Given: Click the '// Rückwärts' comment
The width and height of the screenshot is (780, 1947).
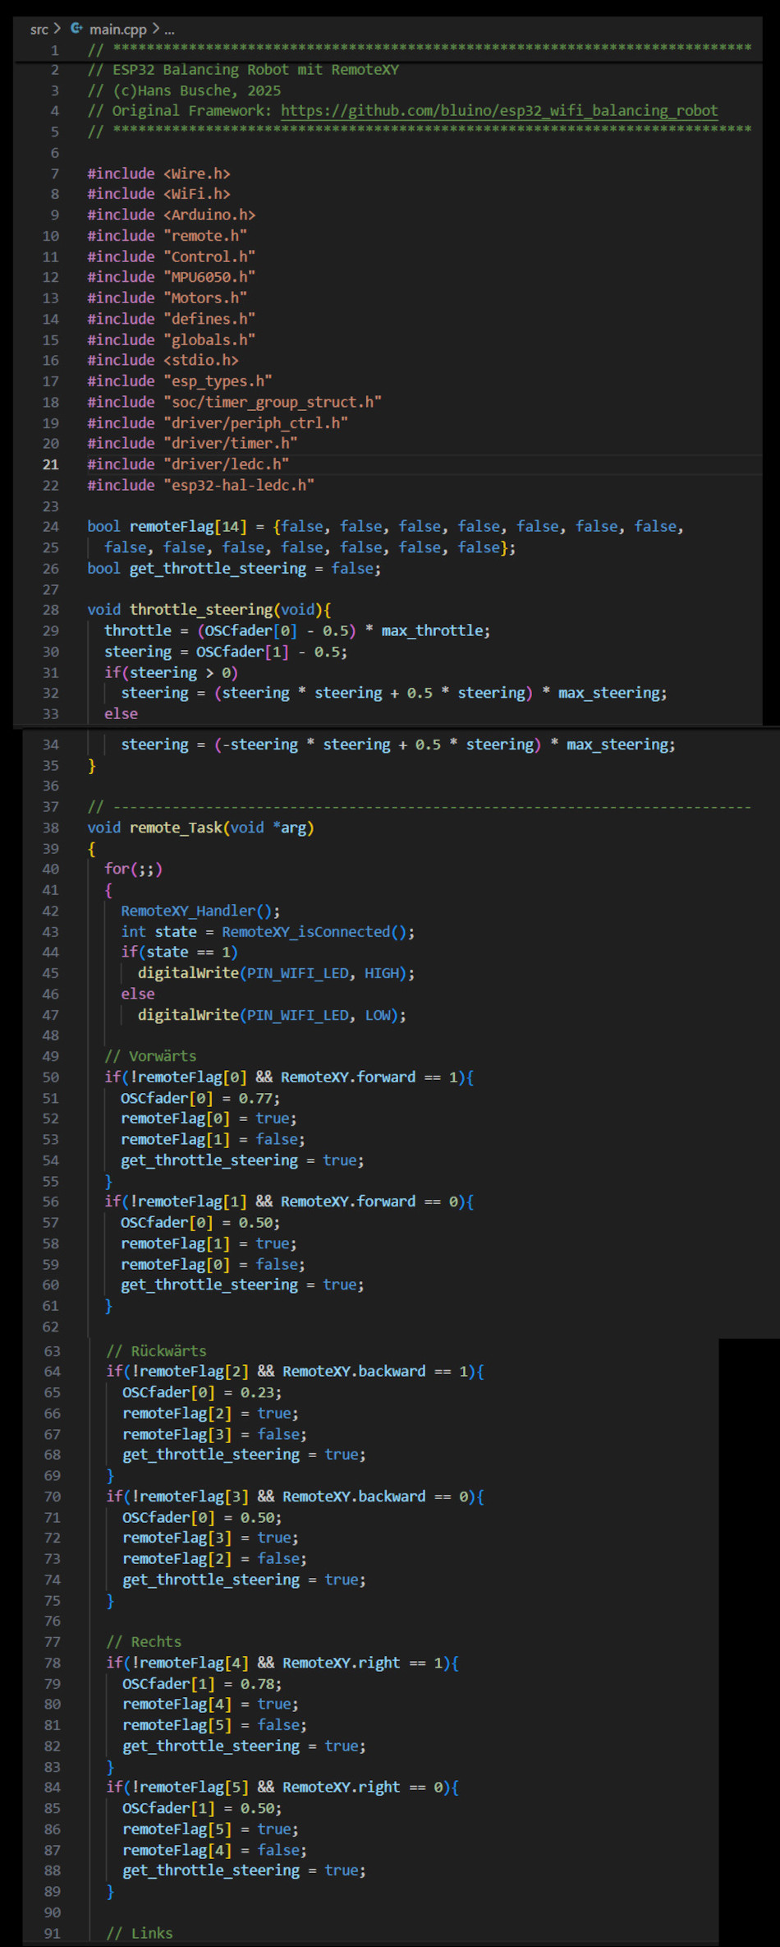Looking at the screenshot, I should 156,1351.
